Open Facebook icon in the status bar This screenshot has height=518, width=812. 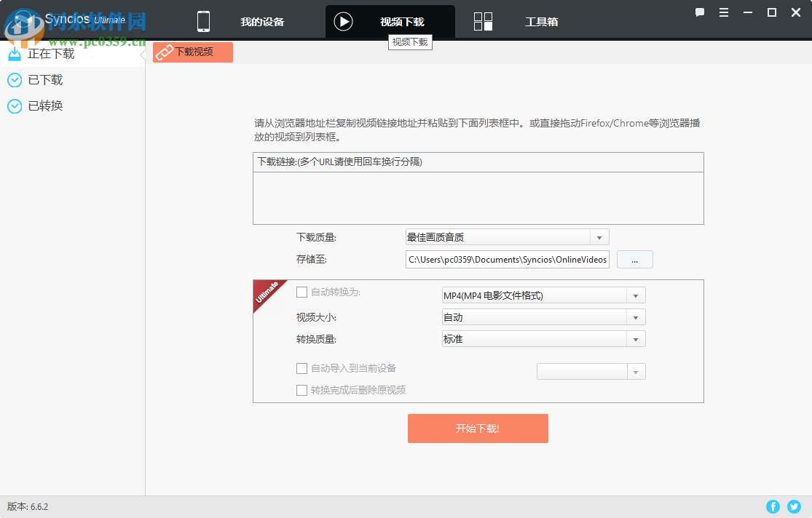(x=773, y=506)
